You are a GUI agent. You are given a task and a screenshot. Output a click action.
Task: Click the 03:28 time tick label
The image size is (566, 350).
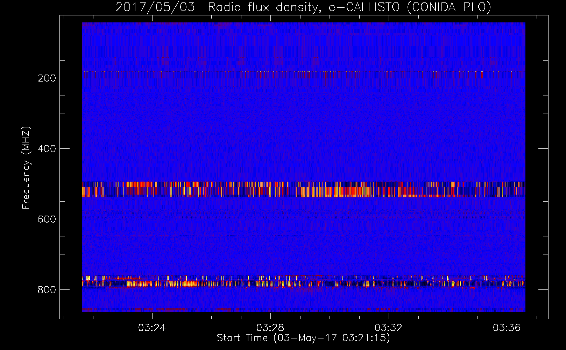tap(270, 328)
